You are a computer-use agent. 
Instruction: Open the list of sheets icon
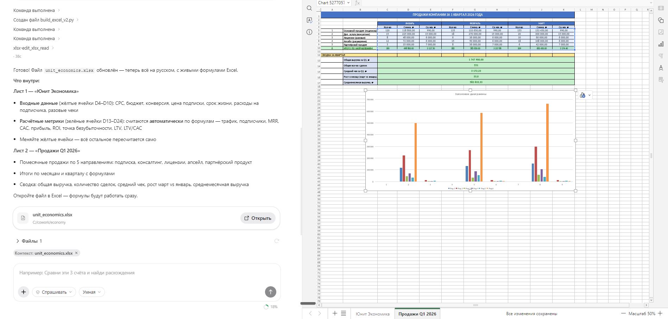pos(344,313)
